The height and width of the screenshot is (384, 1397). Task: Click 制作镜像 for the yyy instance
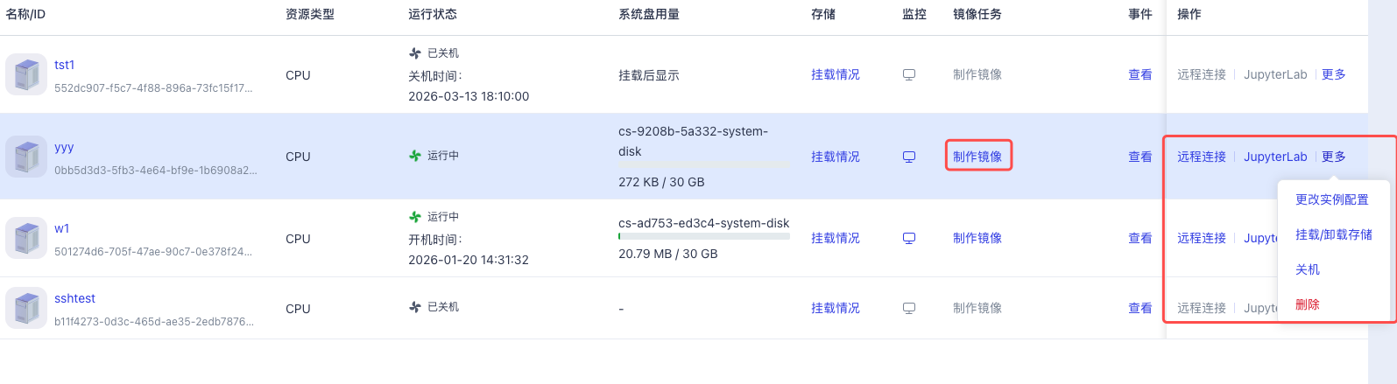pyautogui.click(x=977, y=157)
